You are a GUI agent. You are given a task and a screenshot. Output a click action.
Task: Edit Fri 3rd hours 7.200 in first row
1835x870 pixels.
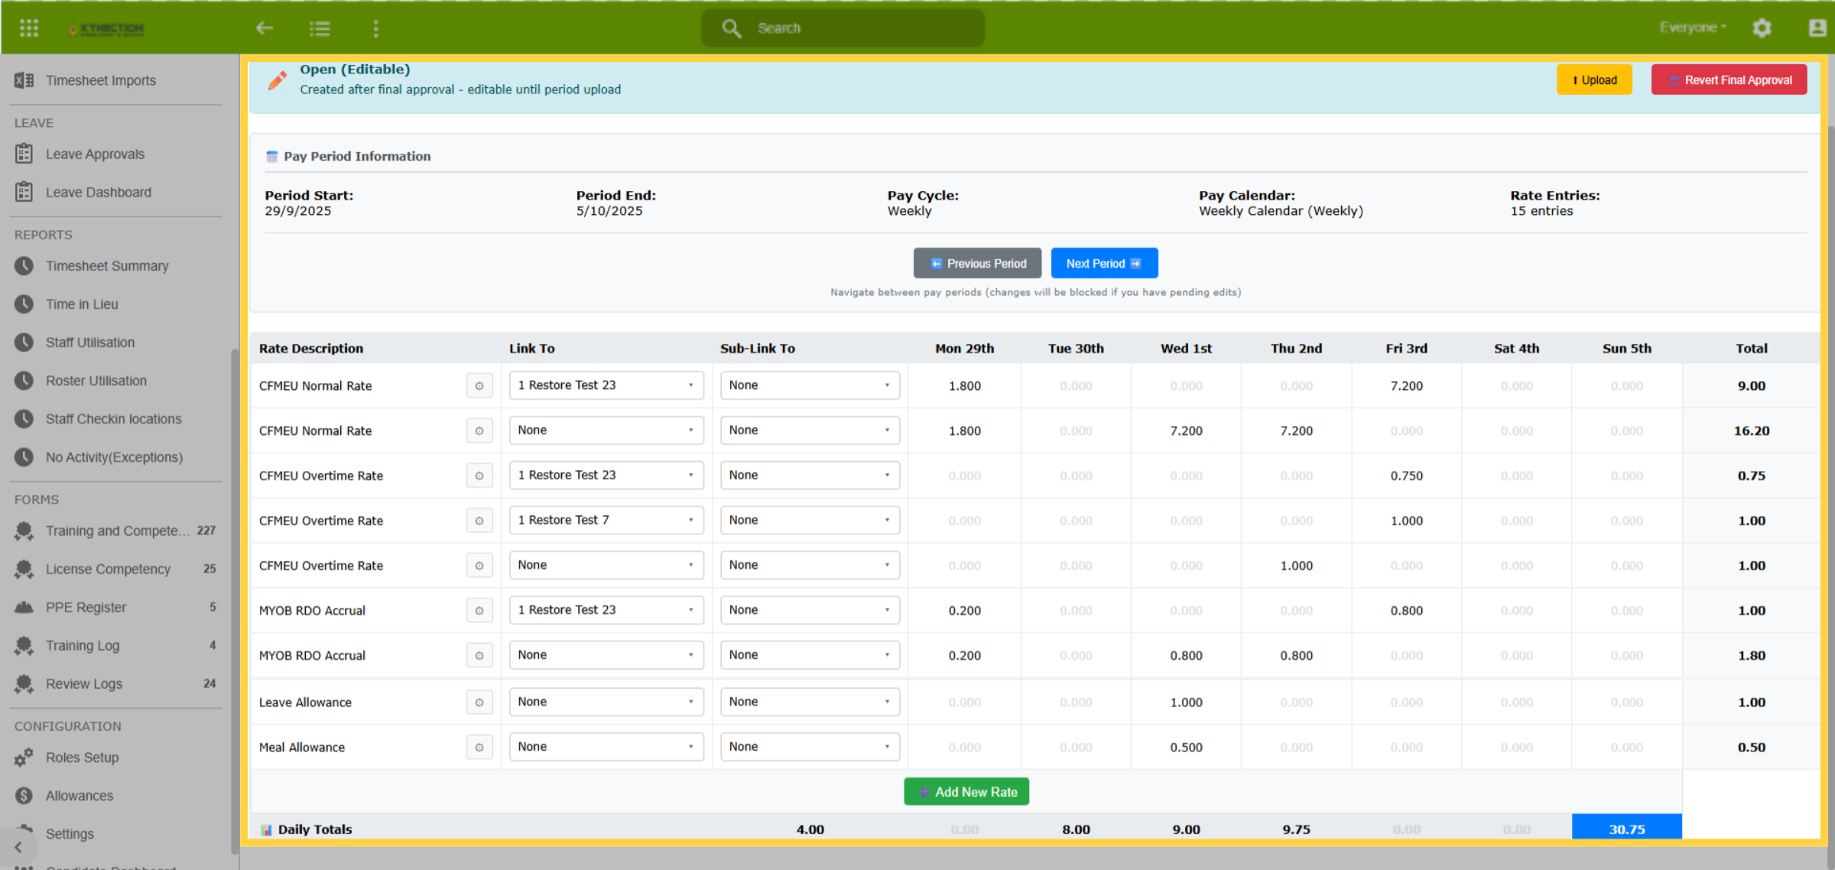pyautogui.click(x=1406, y=386)
